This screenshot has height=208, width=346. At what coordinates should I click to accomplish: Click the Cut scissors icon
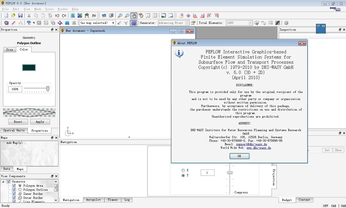(x=29, y=16)
